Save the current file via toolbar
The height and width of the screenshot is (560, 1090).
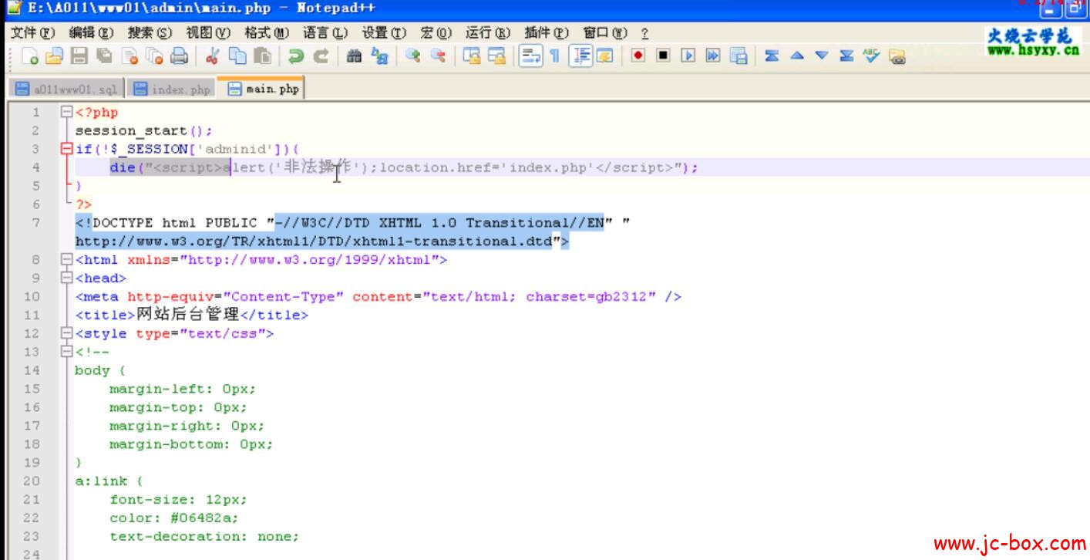point(79,56)
